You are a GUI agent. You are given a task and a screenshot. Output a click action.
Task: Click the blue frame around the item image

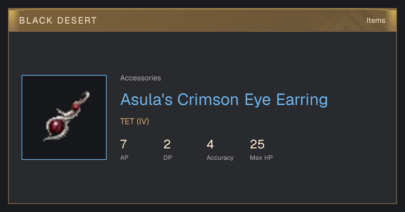coord(64,76)
